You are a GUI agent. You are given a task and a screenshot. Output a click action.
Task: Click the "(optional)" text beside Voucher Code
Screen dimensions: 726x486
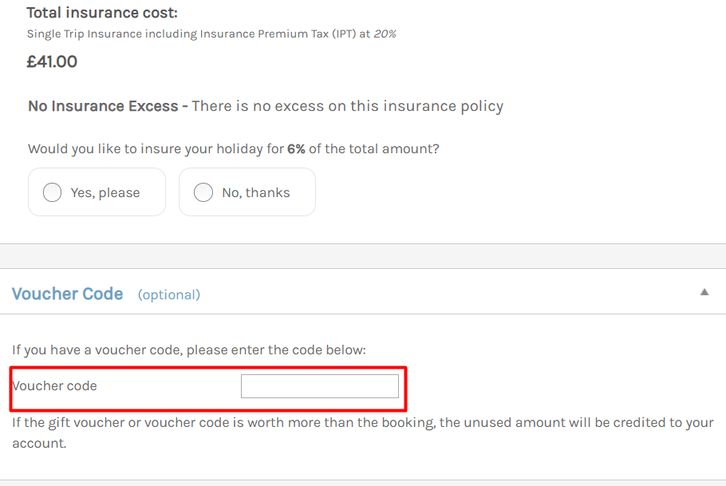click(169, 294)
